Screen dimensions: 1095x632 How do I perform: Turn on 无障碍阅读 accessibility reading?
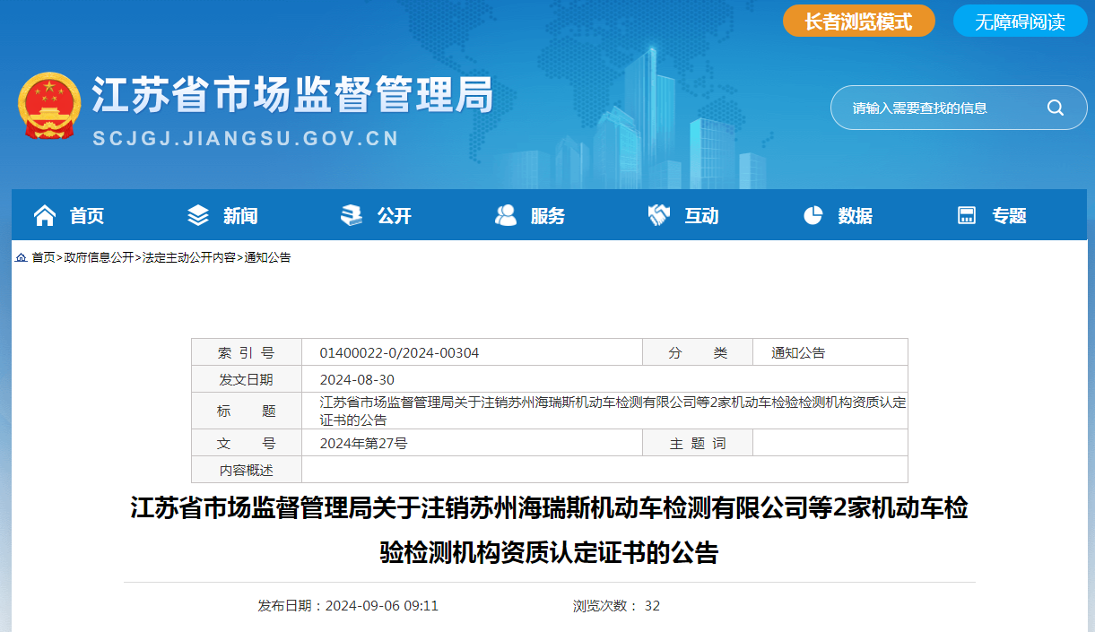1020,22
